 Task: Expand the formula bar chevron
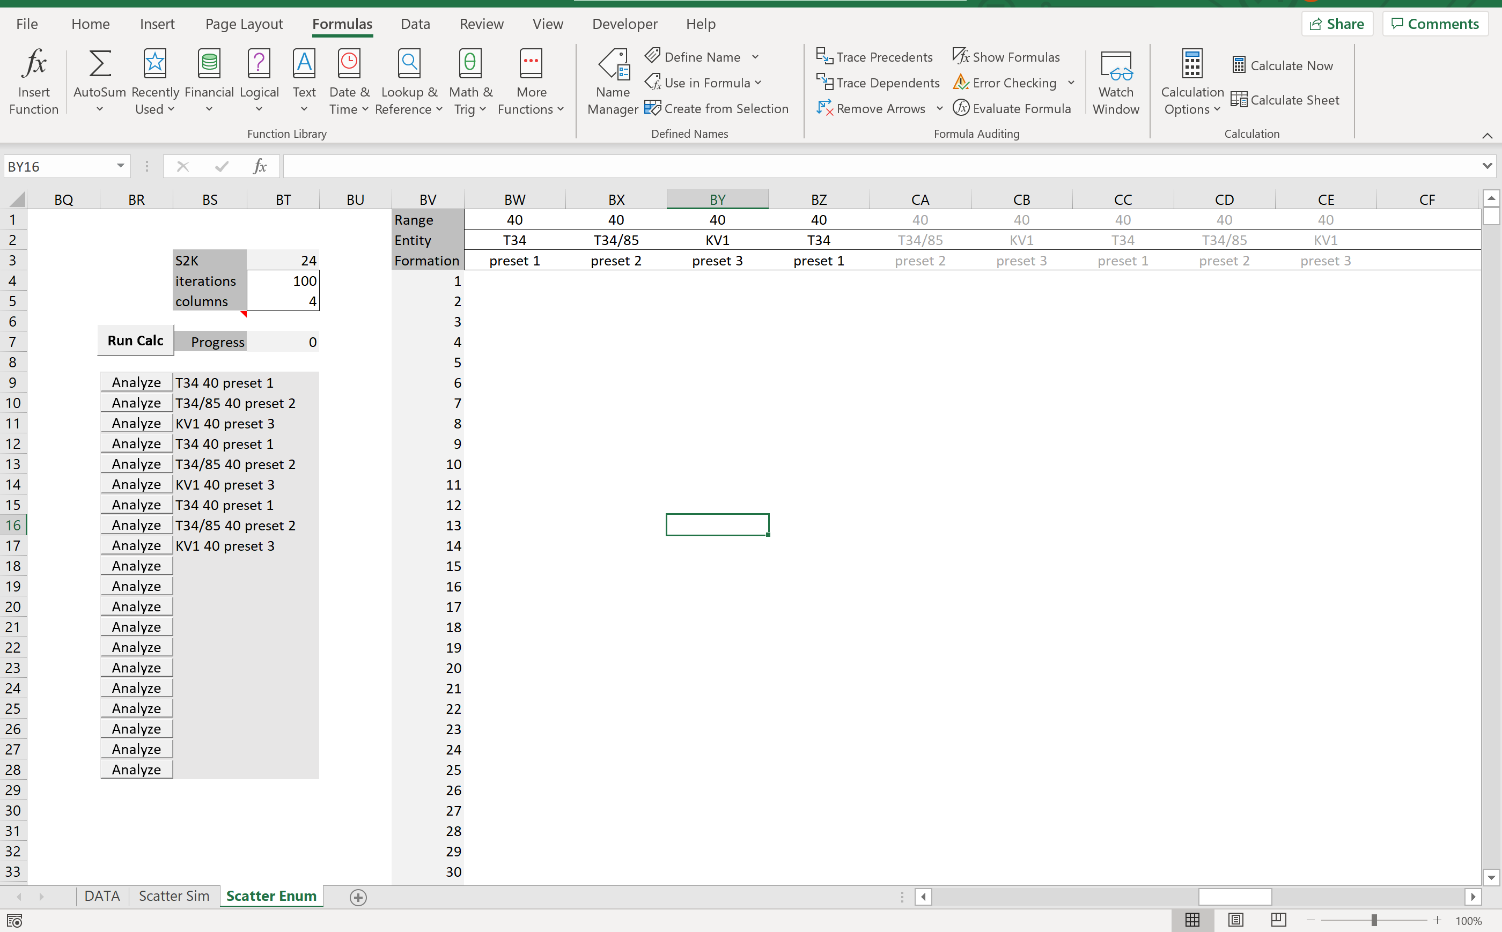pos(1486,166)
